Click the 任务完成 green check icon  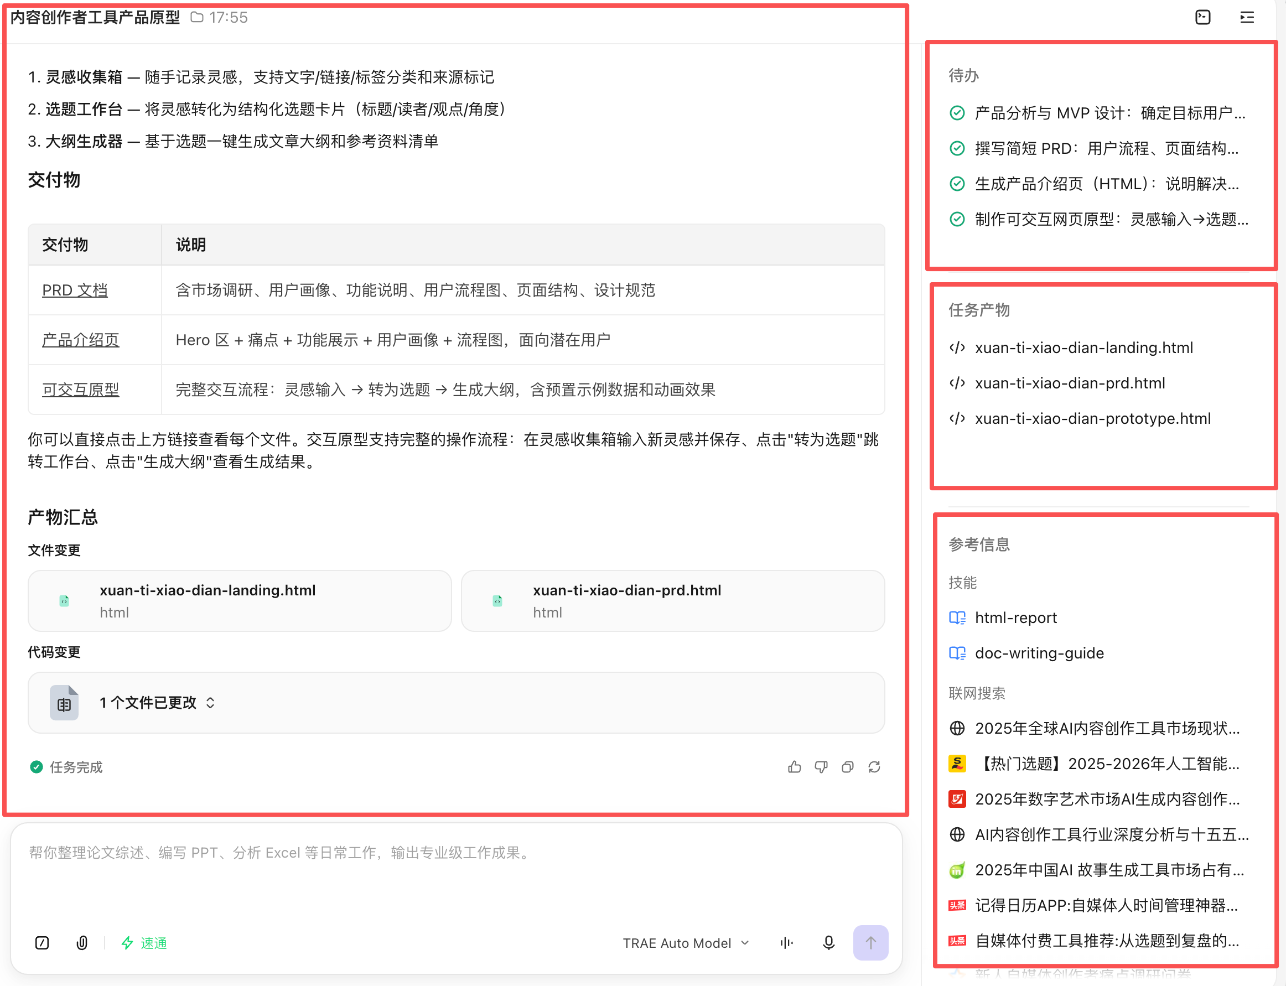pyautogui.click(x=37, y=767)
